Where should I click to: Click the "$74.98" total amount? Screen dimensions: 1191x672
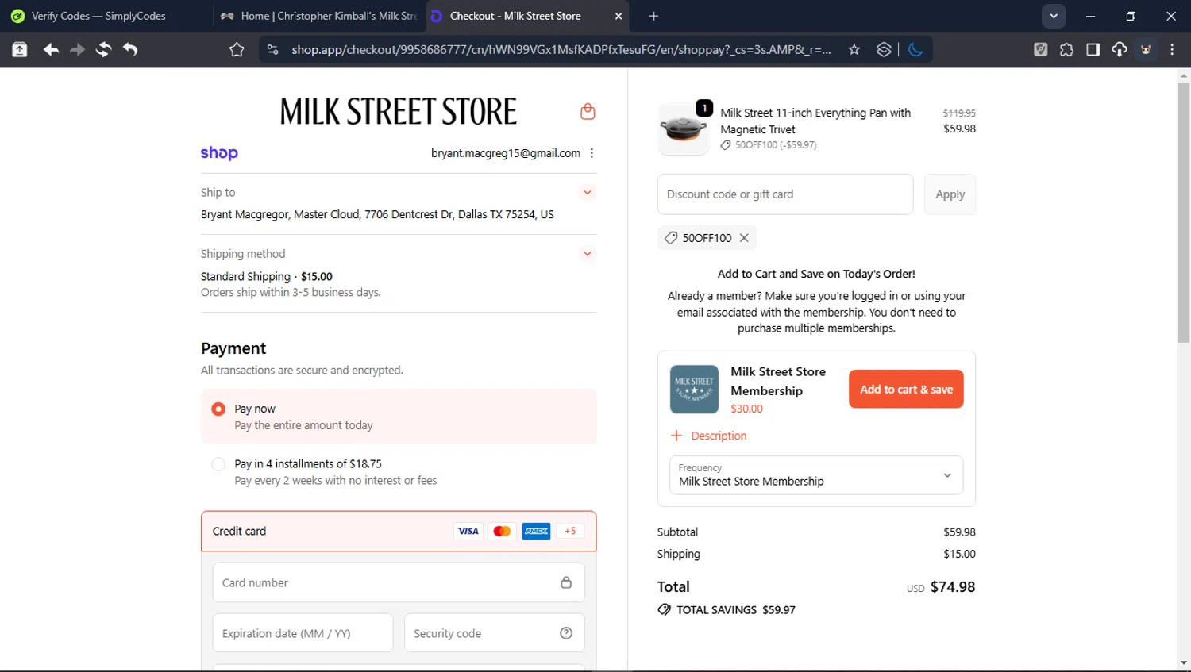pyautogui.click(x=953, y=587)
